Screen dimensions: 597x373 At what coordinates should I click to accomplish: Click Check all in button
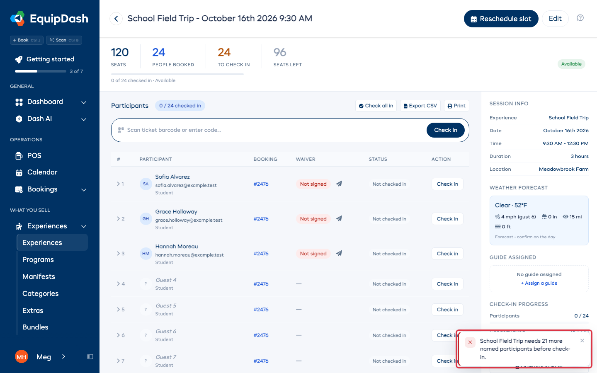[x=376, y=106]
